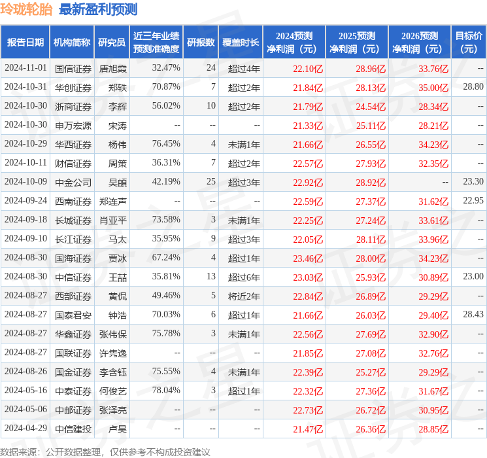The width and height of the screenshot is (487, 458).
Task: Click analyst 张伟保 cell
Action: click(x=113, y=334)
